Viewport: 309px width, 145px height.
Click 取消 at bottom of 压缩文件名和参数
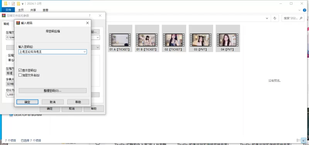point(72,109)
